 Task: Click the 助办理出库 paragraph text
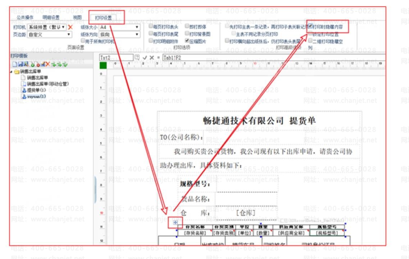tap(201, 166)
